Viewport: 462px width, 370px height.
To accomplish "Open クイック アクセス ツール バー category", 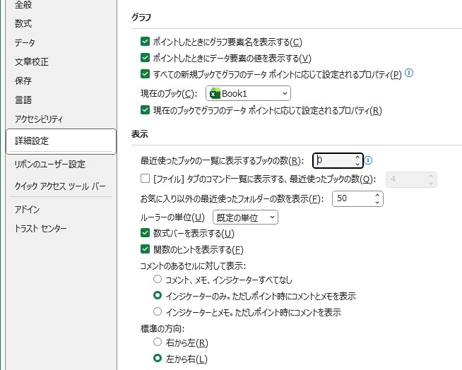I will [x=60, y=186].
